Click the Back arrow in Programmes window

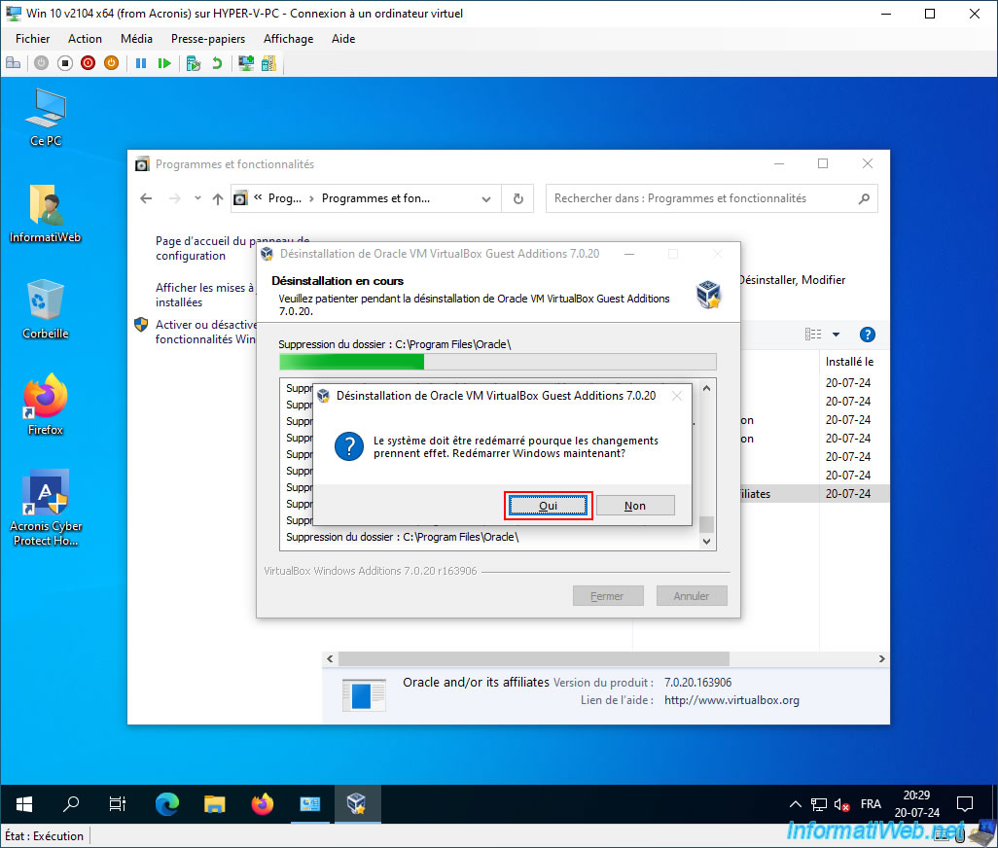coord(146,198)
